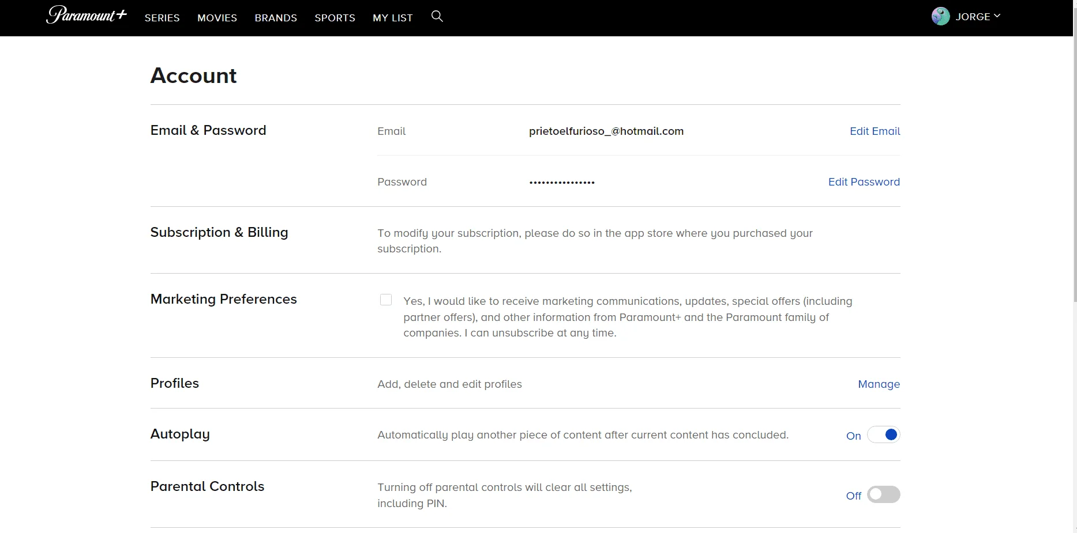Open MY LIST
The width and height of the screenshot is (1077, 533).
(x=393, y=18)
